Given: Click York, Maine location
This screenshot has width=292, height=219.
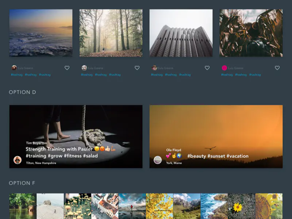Looking at the screenshot, I should (174, 163).
